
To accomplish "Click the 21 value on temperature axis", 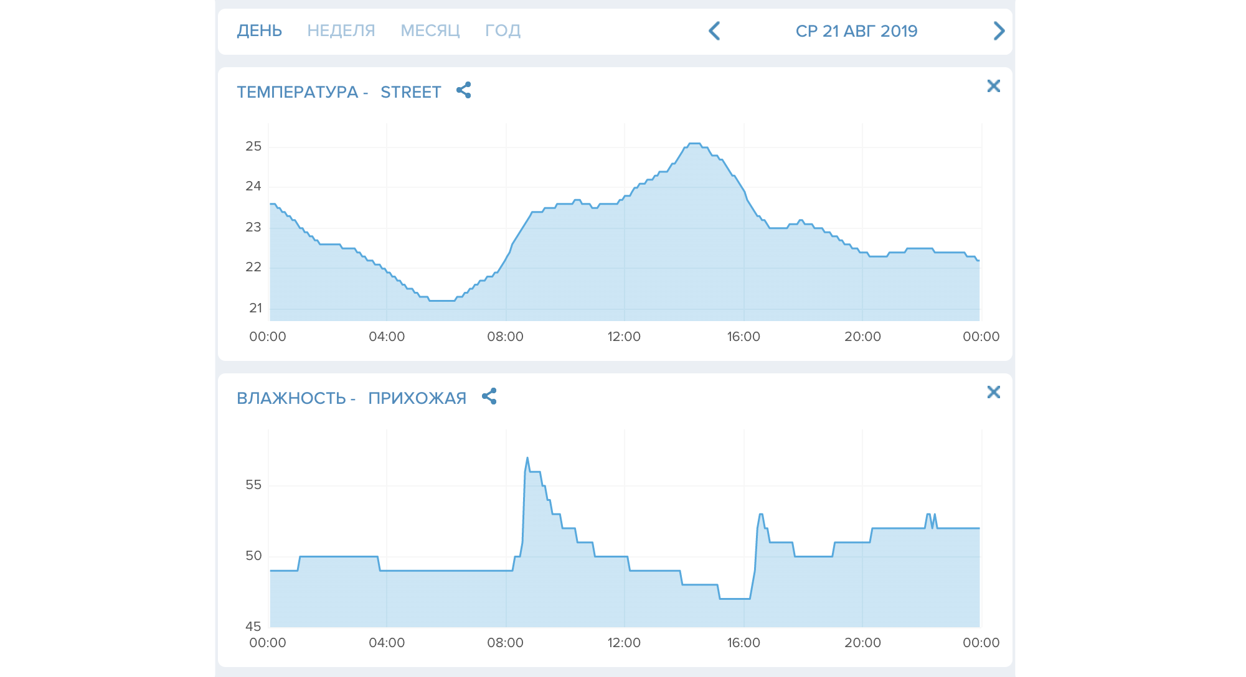I will coord(255,308).
